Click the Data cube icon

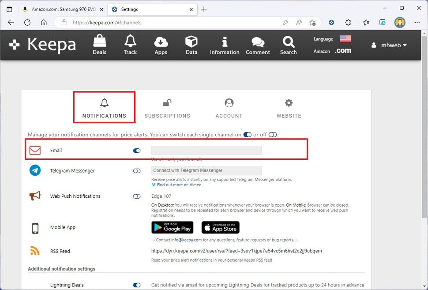[191, 45]
